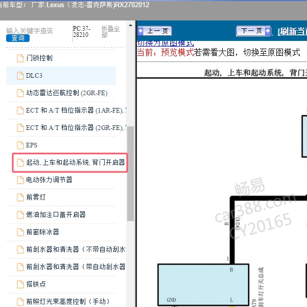Open the EPS entry

pos(32,145)
